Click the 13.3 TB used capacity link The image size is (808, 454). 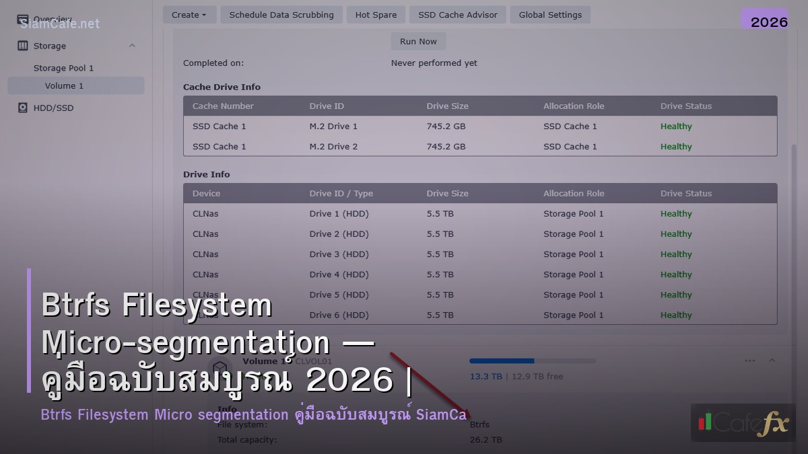[x=486, y=376]
